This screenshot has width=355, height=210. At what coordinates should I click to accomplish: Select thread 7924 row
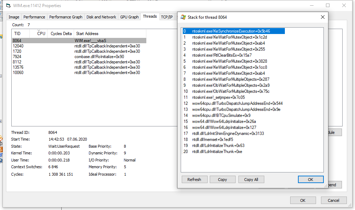pos(79,57)
